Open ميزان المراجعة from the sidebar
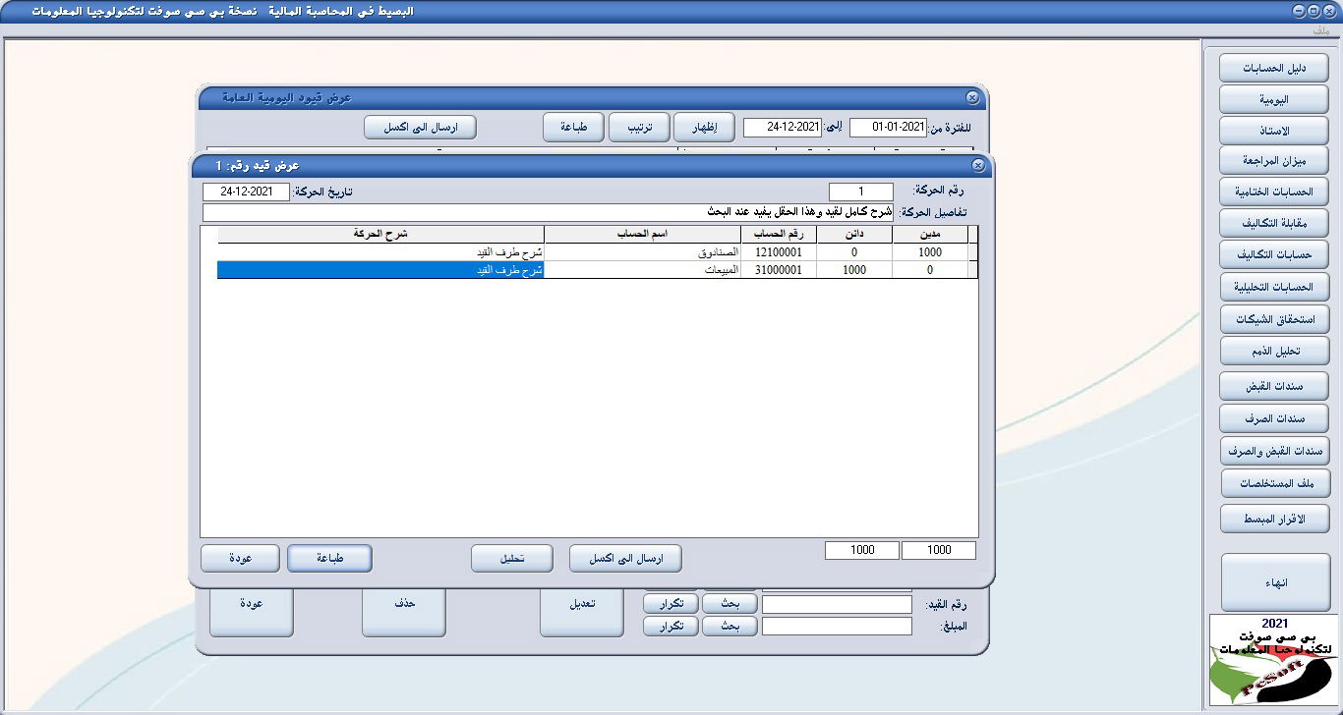This screenshot has height=715, width=1343. click(x=1274, y=160)
